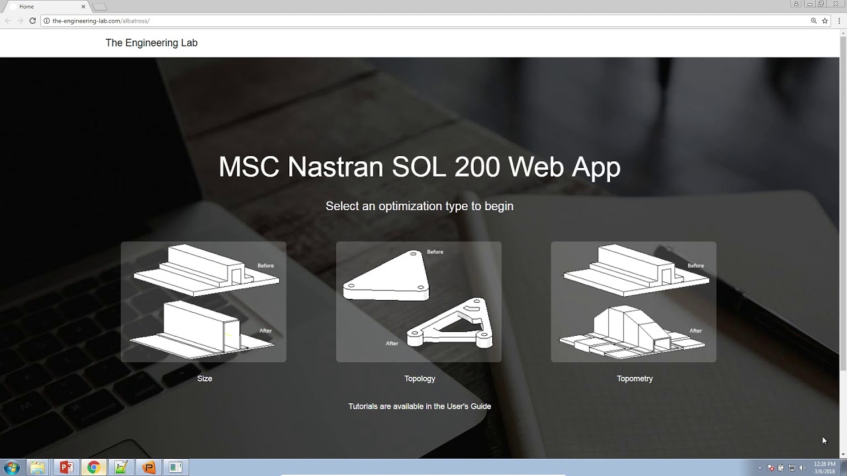The height and width of the screenshot is (476, 847).
Task: Open the Chrome three-dot menu
Action: coord(839,20)
